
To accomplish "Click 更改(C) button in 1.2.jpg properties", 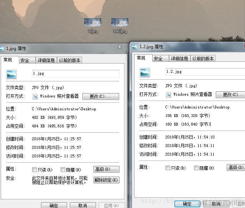I will click(x=230, y=95).
